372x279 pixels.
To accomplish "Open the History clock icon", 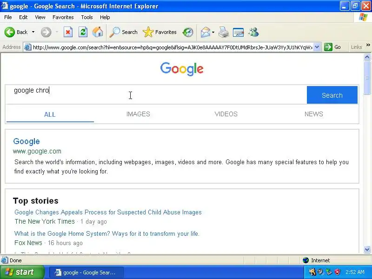I will point(188,32).
